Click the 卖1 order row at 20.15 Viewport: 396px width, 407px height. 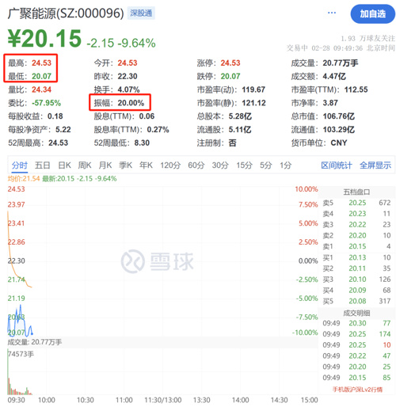[356, 246]
